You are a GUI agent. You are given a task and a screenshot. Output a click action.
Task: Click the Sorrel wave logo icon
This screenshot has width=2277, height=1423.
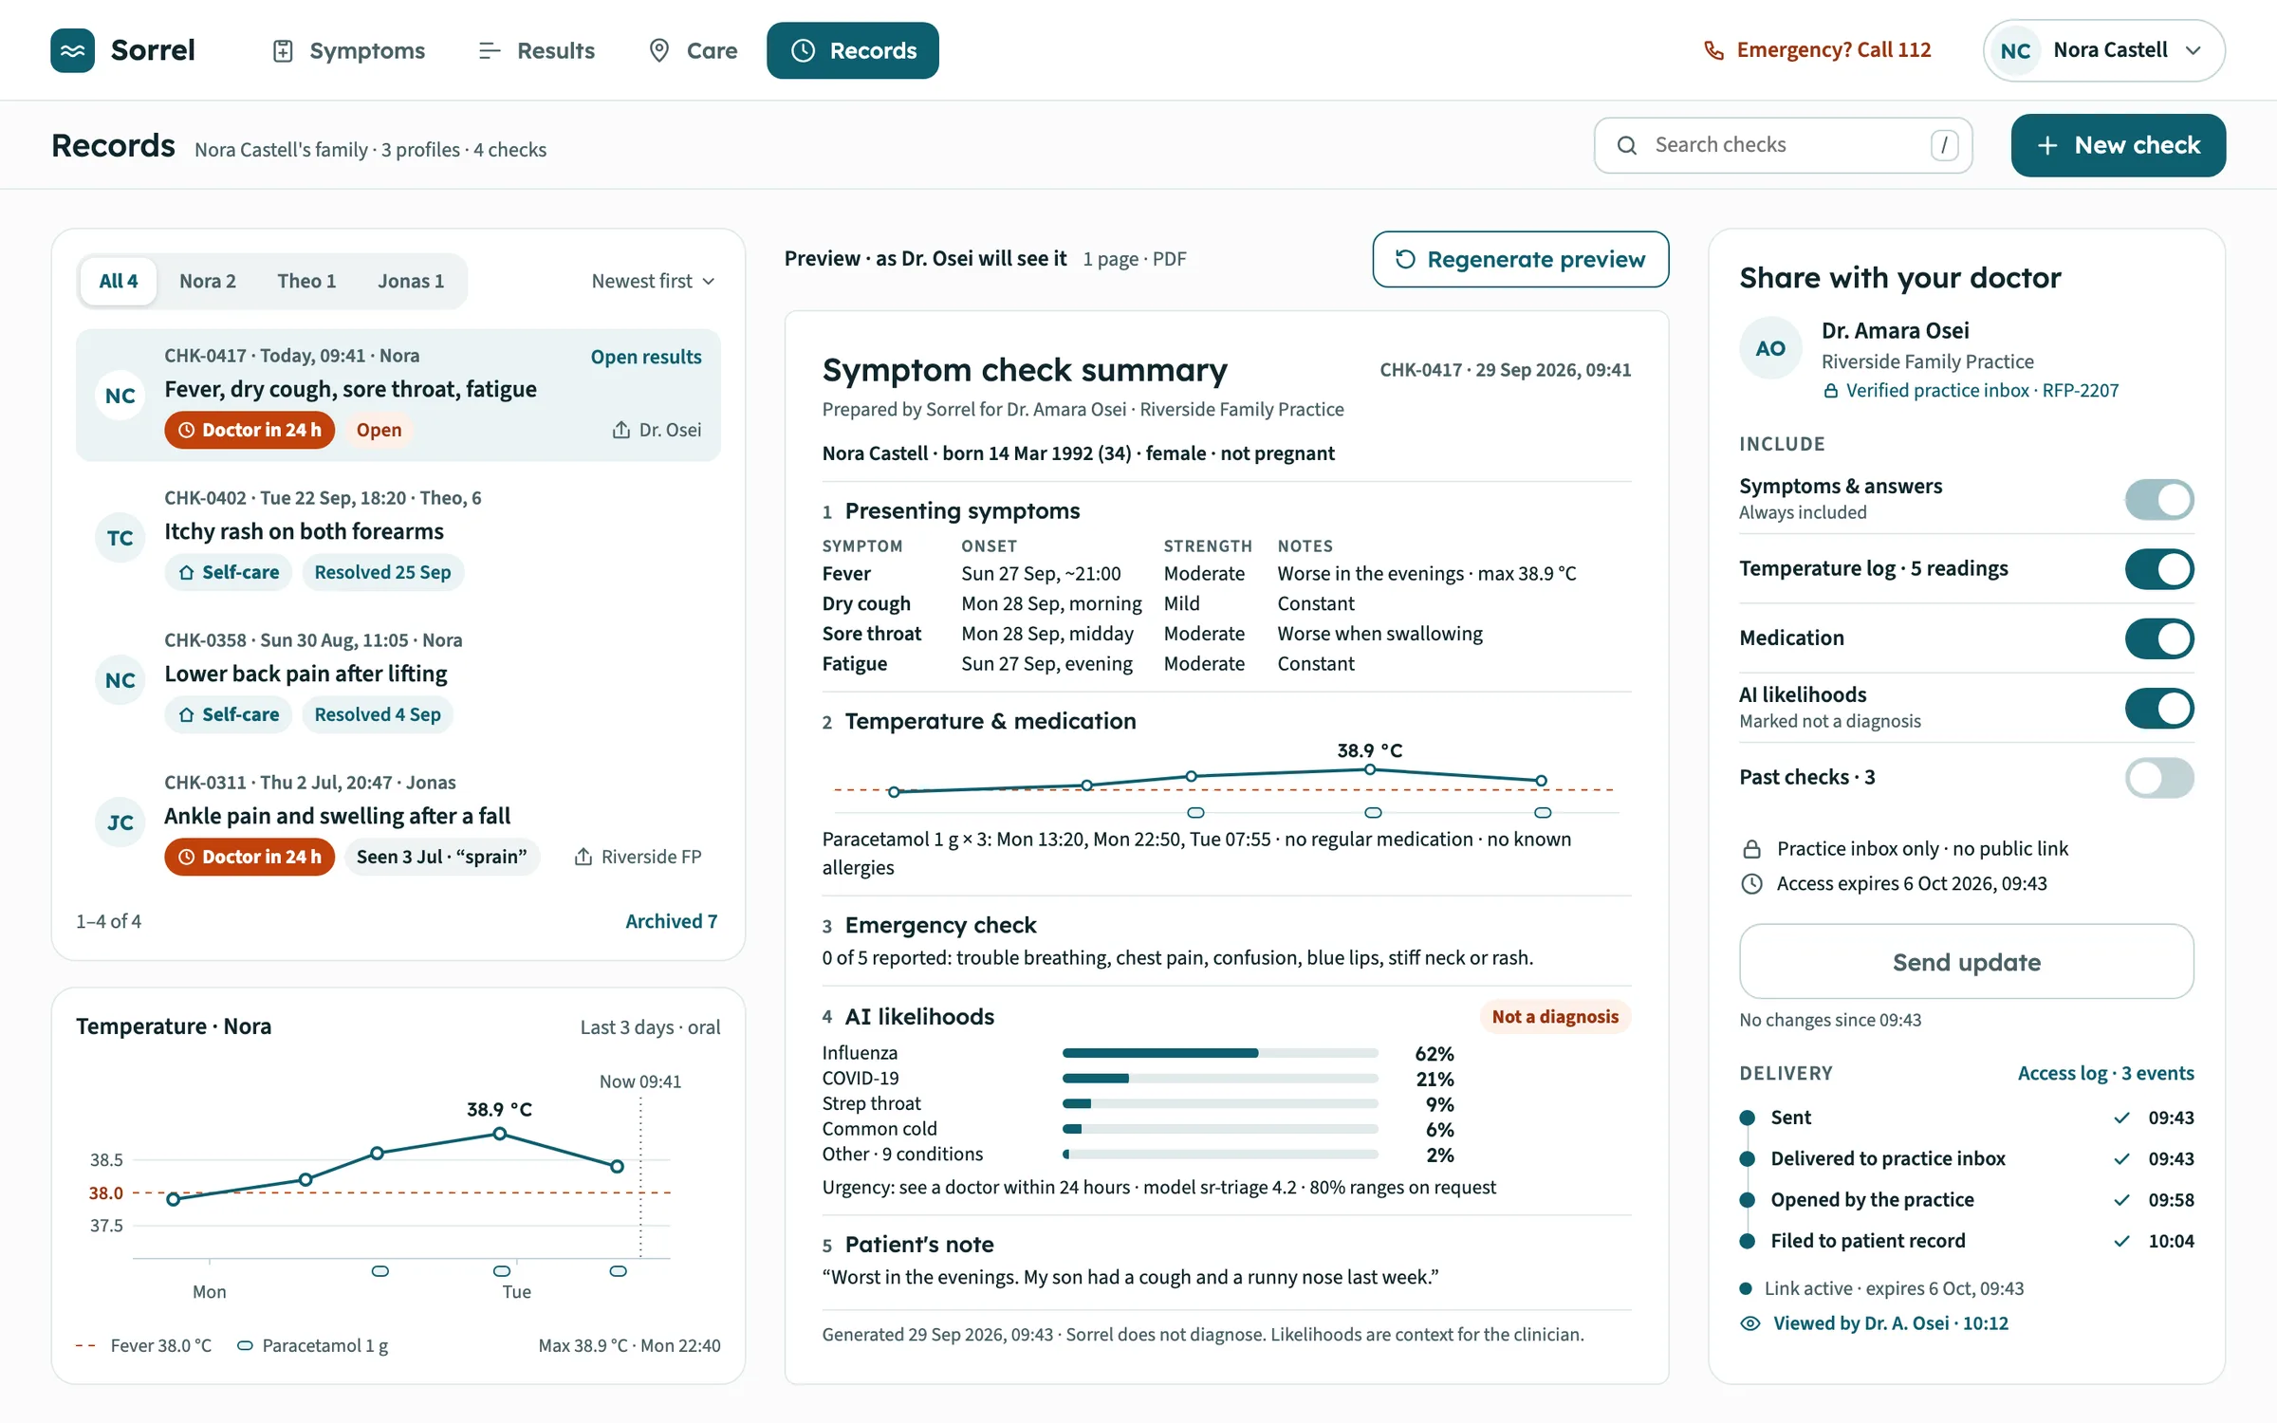tap(72, 50)
